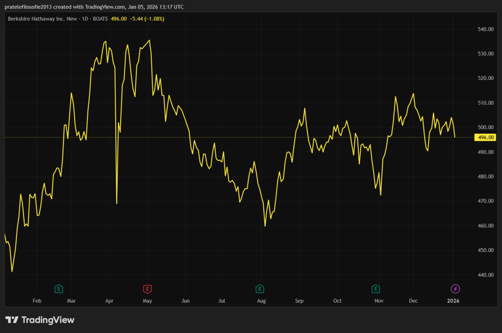Select the 2026 label on time axis
The height and width of the screenshot is (333, 502).
(x=453, y=300)
